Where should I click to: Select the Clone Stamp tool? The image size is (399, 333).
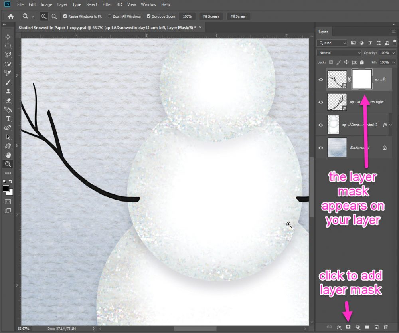click(8, 91)
